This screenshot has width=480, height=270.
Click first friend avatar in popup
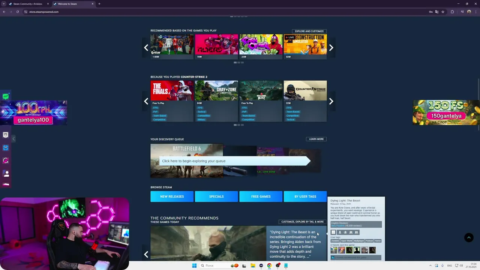click(334, 250)
